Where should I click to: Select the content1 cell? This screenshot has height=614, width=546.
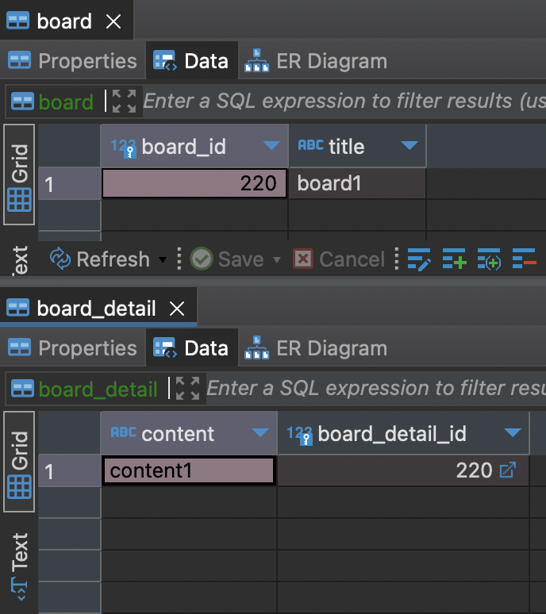pyautogui.click(x=189, y=470)
